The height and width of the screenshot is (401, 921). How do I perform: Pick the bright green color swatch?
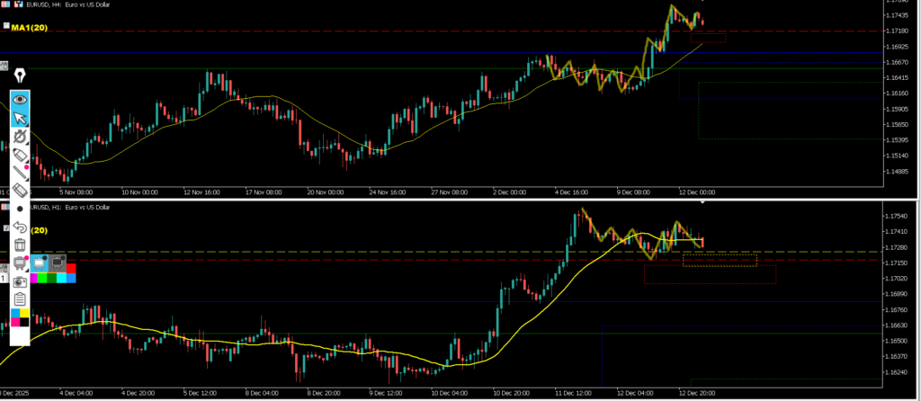click(x=41, y=279)
